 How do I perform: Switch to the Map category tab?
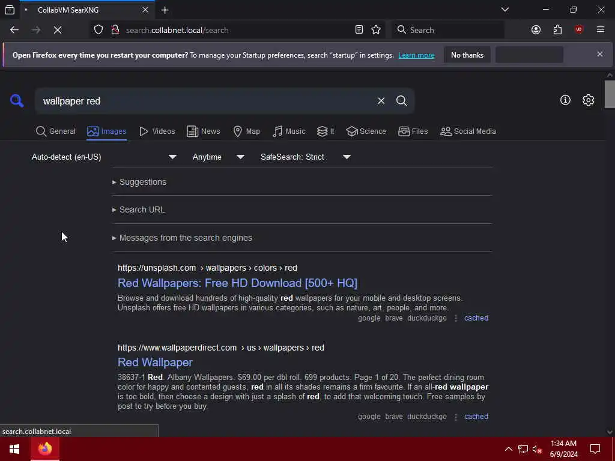pos(247,131)
